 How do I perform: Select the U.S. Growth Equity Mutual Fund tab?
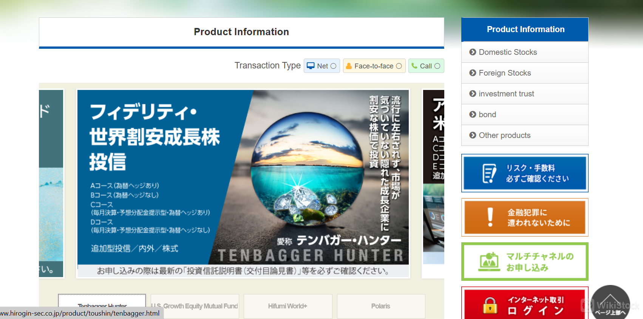(195, 306)
